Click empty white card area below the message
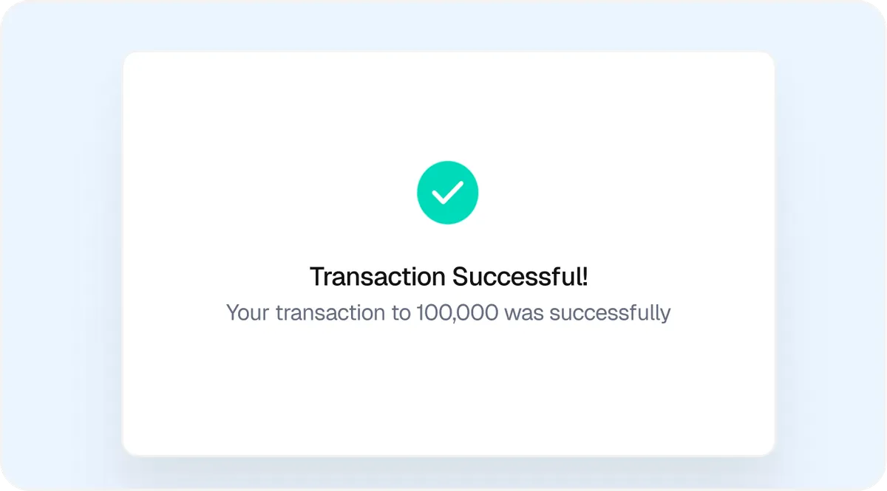 click(x=448, y=391)
